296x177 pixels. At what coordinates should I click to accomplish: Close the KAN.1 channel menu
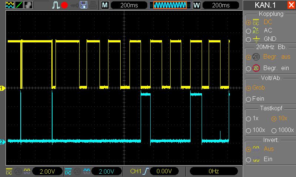[x=290, y=5]
